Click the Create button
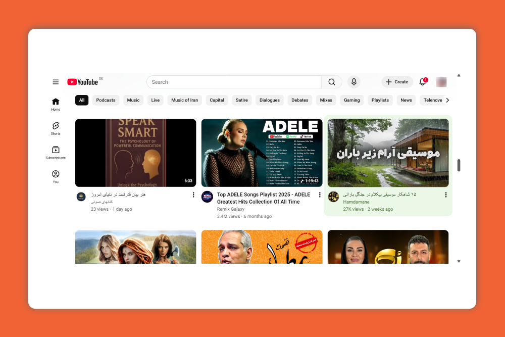 coord(397,82)
